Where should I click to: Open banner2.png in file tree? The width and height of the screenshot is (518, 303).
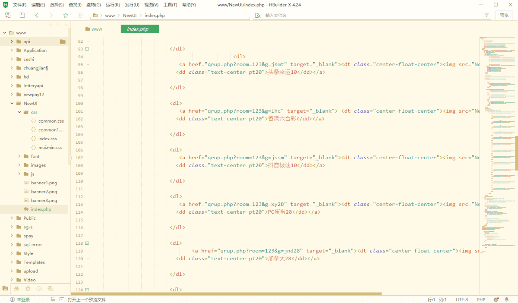pos(44,192)
